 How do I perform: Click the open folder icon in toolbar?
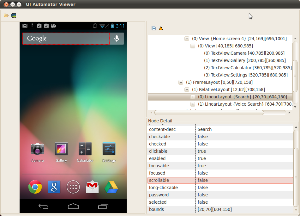click(6, 15)
